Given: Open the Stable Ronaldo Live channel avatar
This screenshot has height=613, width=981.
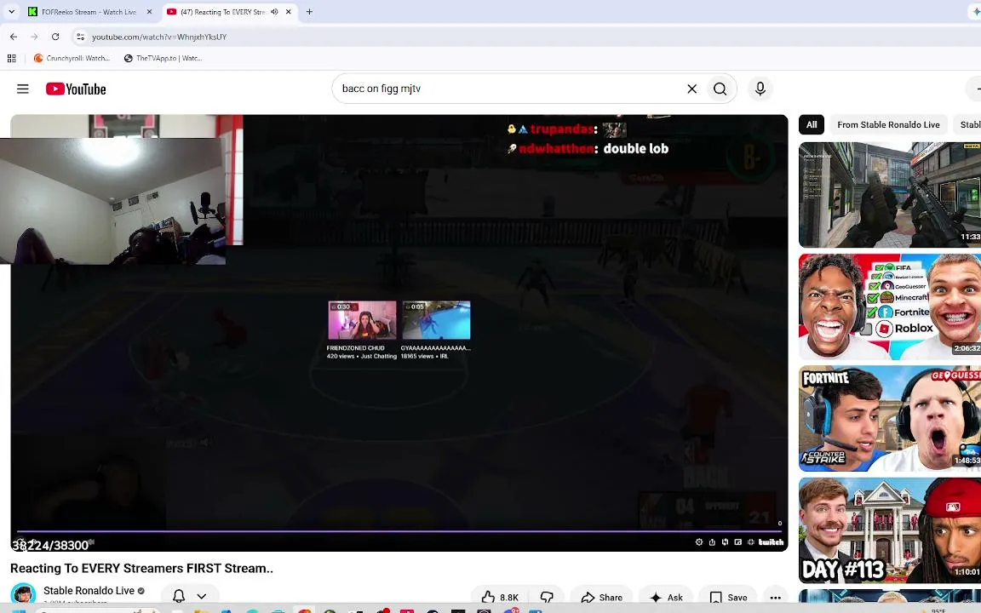Looking at the screenshot, I should pyautogui.click(x=23, y=594).
